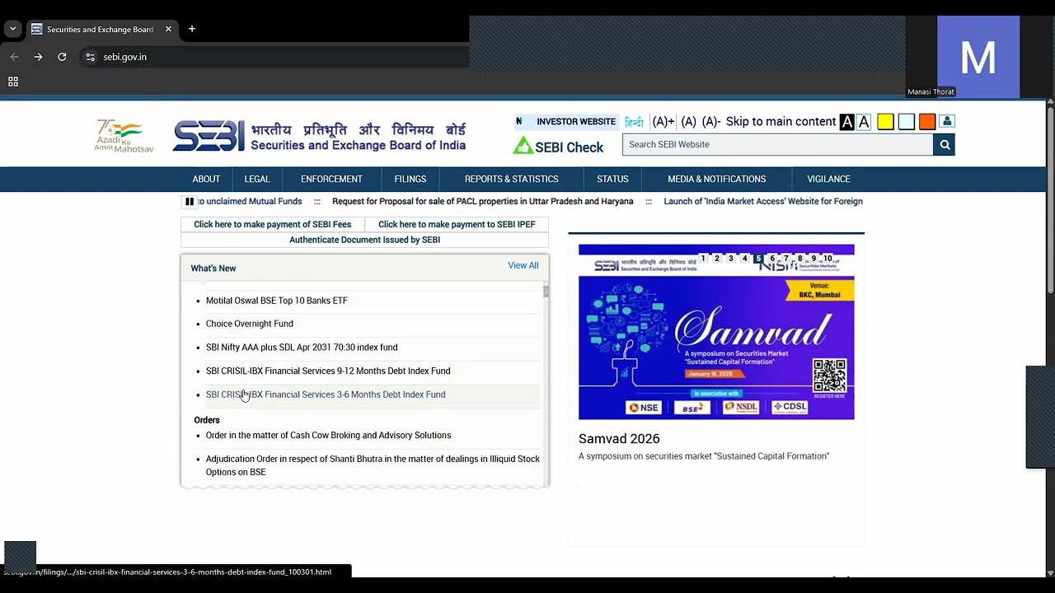The height and width of the screenshot is (593, 1055).
Task: Open ticker item 'India Market Access' Website launch
Action: (763, 202)
